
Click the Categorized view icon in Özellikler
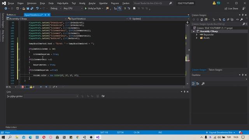tap(193, 84)
